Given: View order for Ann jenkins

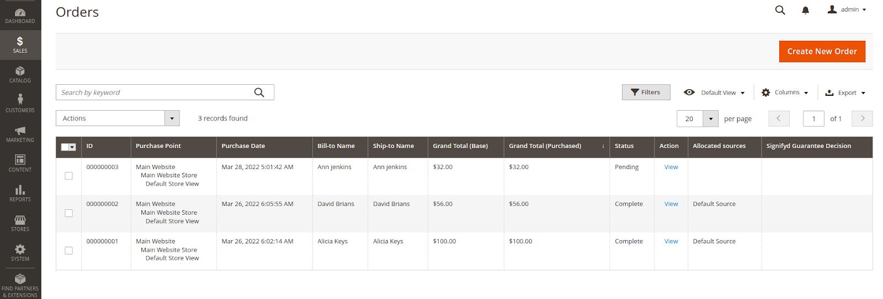Looking at the screenshot, I should pos(671,167).
